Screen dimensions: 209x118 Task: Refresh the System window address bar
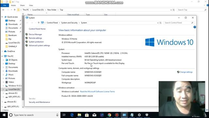pos(160,23)
